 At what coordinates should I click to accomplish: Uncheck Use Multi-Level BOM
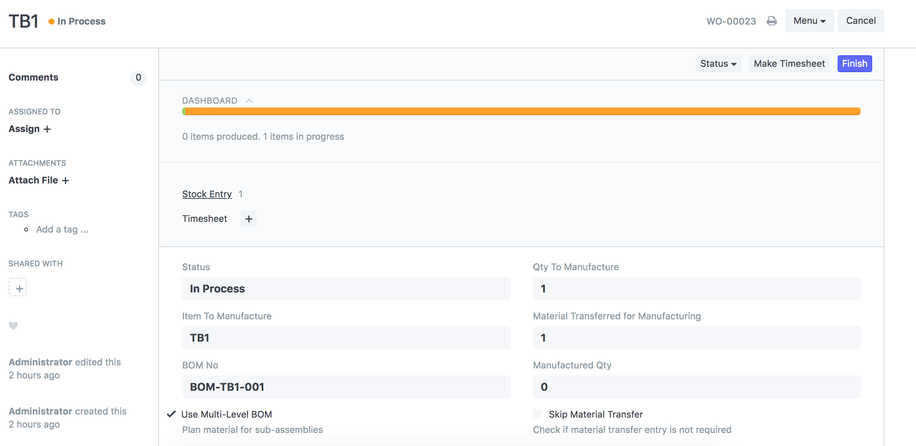pyautogui.click(x=171, y=414)
